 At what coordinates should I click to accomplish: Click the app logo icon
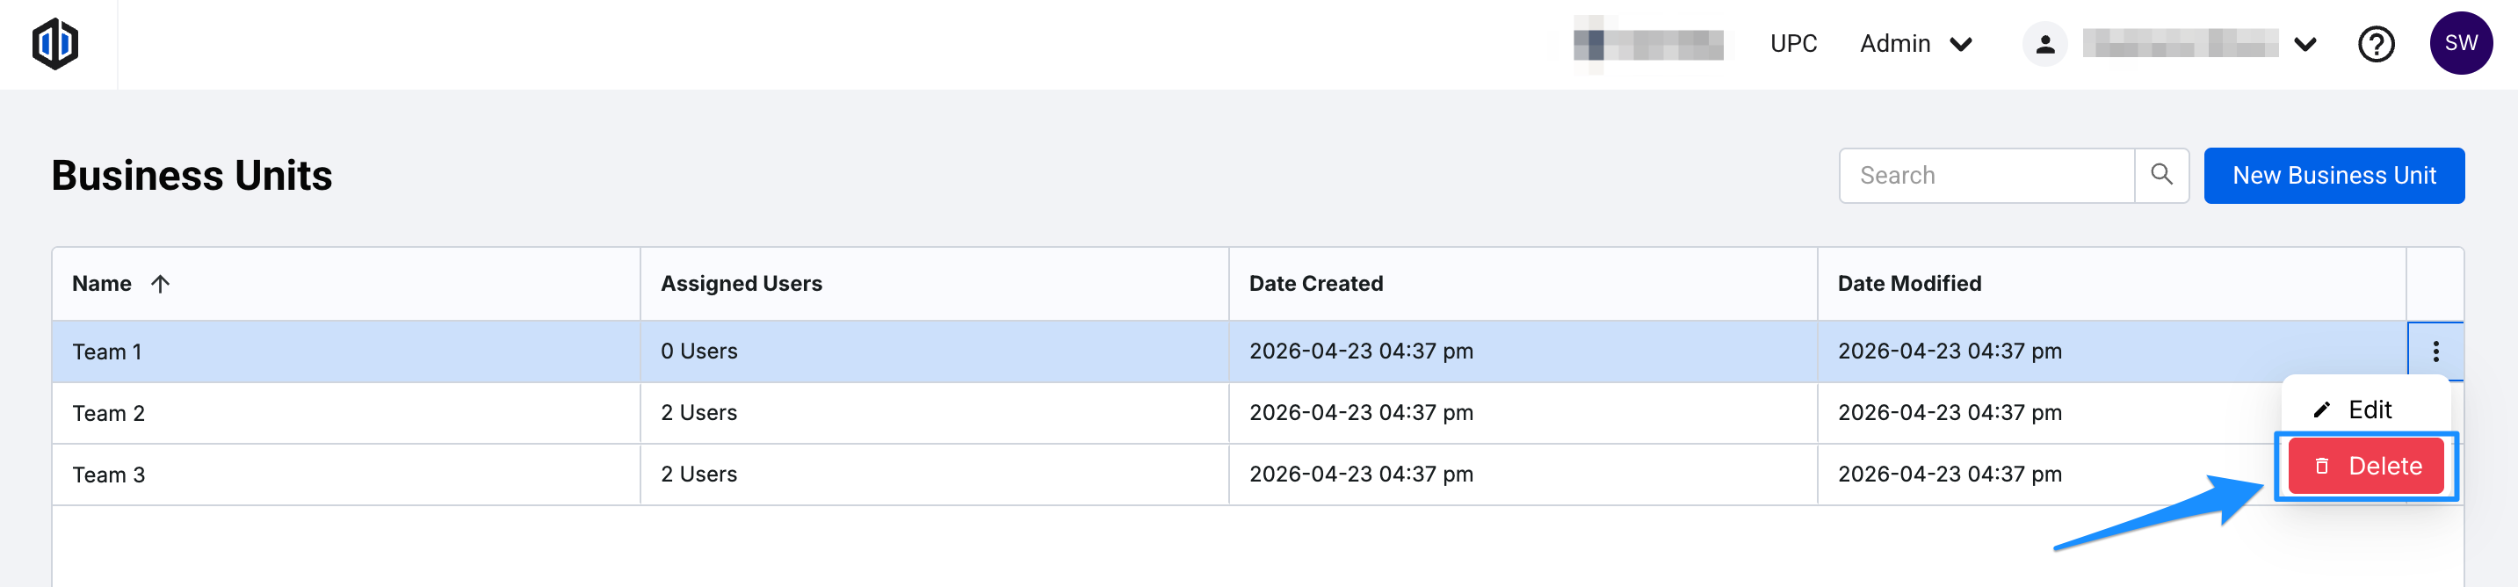coord(54,44)
